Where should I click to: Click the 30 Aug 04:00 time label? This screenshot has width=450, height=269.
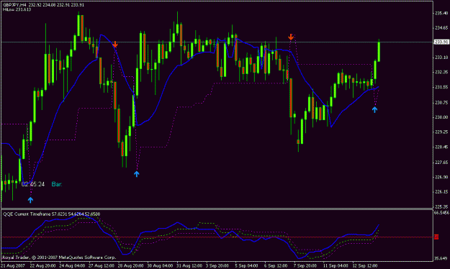pos(160,265)
